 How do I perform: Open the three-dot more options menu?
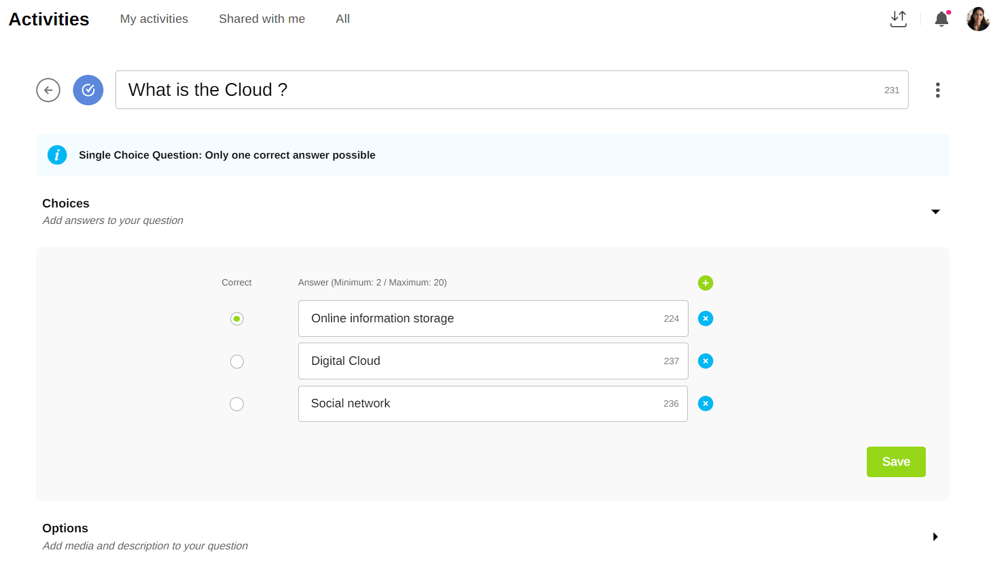click(937, 90)
